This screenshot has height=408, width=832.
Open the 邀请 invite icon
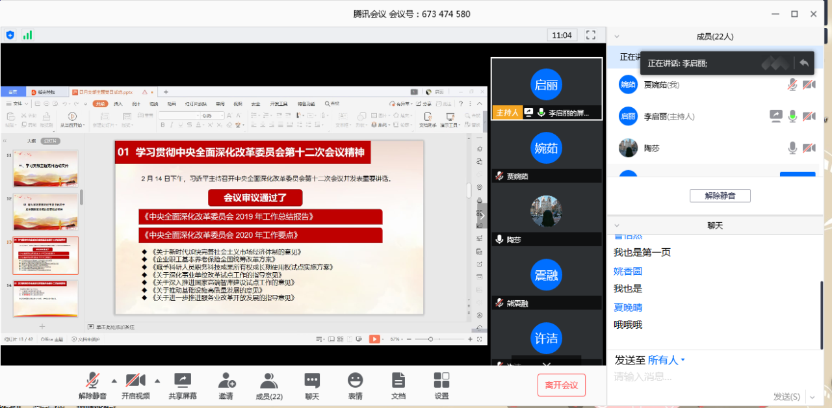coord(226,381)
